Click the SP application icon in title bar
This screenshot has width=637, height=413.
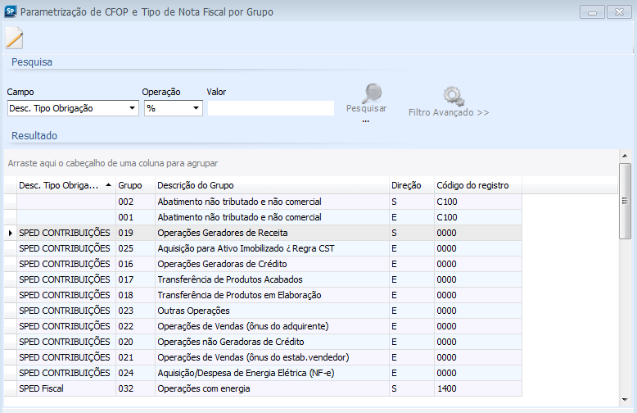9,12
